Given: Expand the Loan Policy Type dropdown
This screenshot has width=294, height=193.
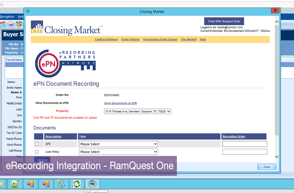Looking at the screenshot, I should coord(119,152).
